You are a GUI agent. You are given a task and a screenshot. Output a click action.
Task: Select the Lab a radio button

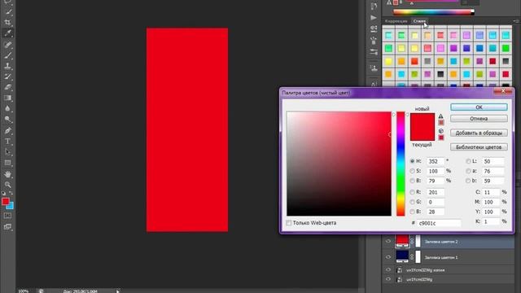(468, 171)
